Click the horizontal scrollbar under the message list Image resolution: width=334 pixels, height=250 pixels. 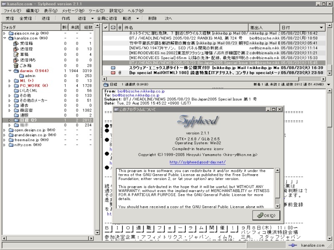[214, 79]
